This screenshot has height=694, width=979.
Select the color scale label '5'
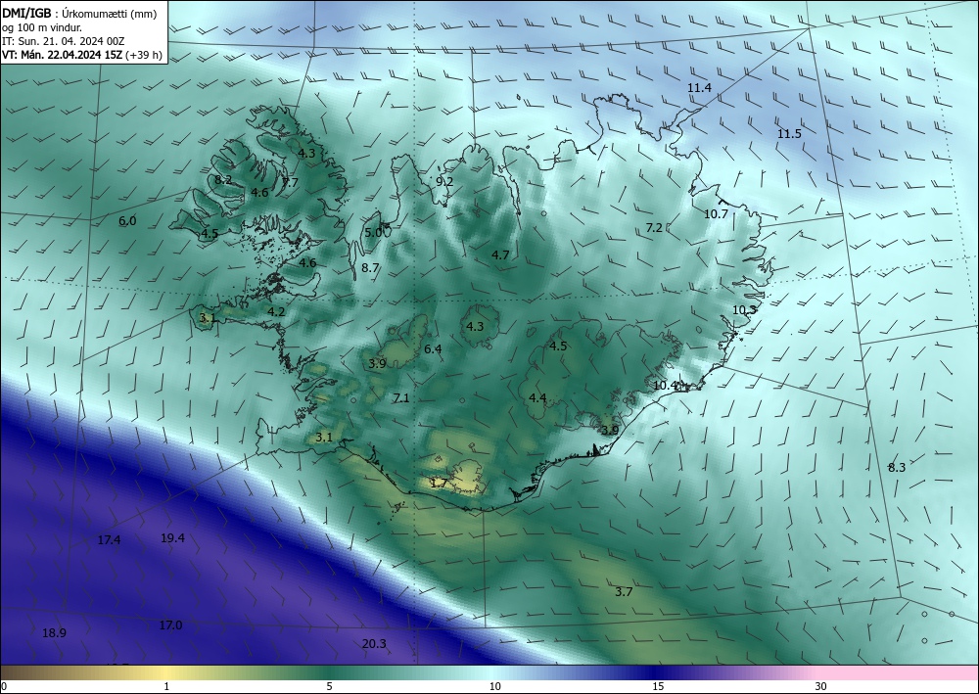[329, 686]
